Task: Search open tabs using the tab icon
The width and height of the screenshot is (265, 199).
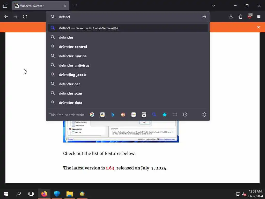Action: coord(175,115)
